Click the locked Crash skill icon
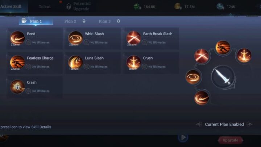Viewport: 261px width, 147px height. coord(17,87)
